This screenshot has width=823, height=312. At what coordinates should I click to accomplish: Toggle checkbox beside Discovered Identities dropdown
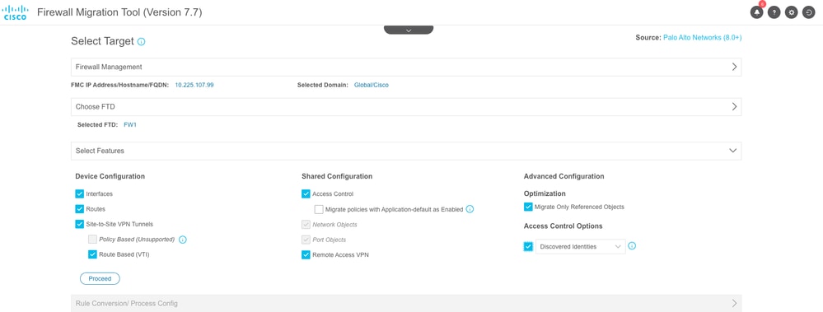click(x=528, y=246)
